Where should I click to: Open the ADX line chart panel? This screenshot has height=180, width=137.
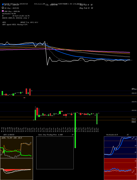(16, 147)
